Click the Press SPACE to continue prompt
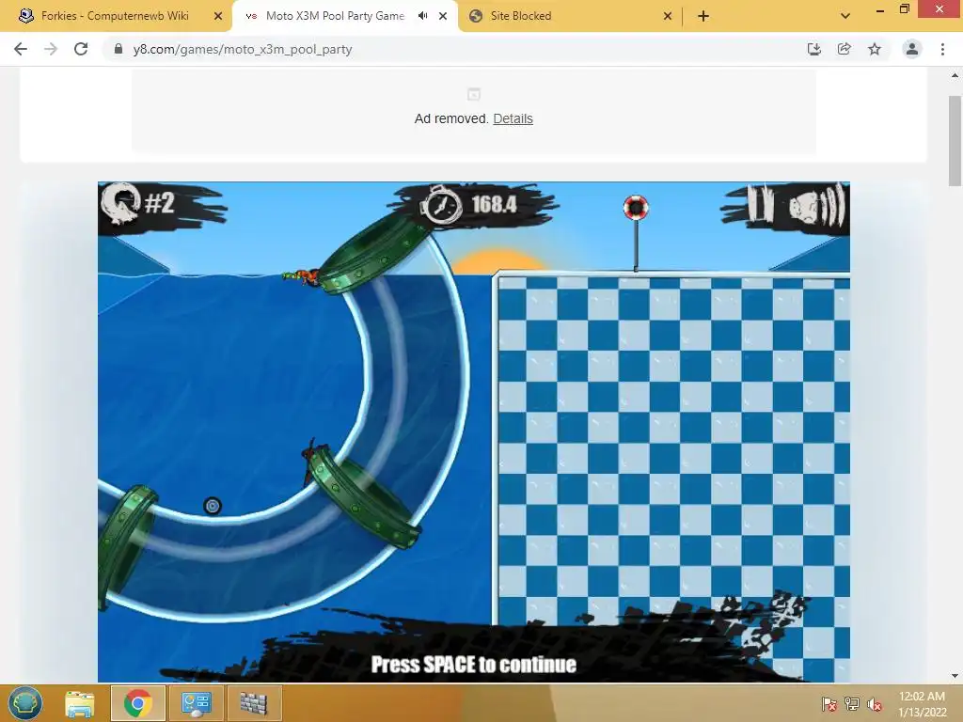Screen dimensions: 963x722 click(x=474, y=664)
